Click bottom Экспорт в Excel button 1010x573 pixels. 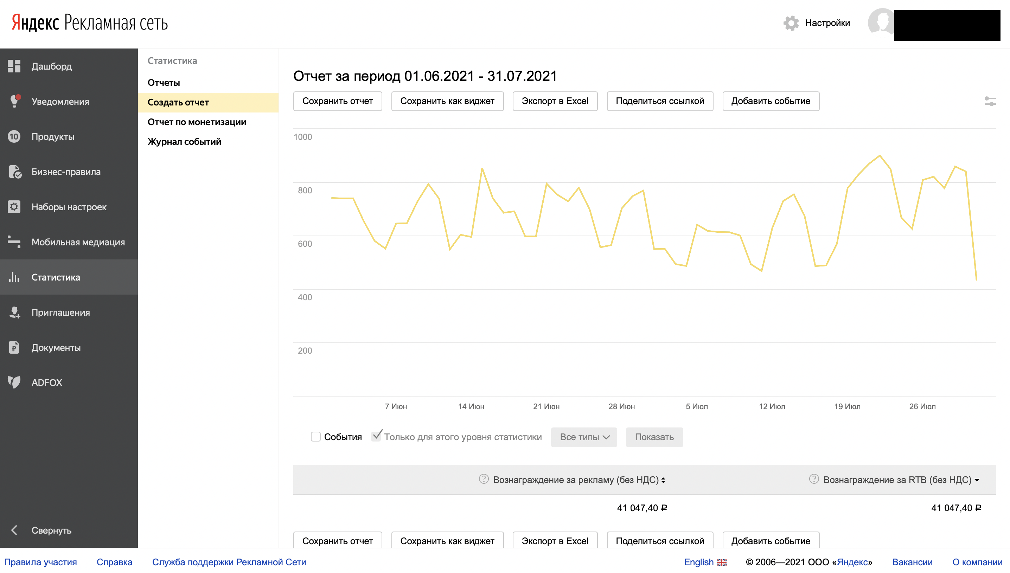(x=555, y=540)
